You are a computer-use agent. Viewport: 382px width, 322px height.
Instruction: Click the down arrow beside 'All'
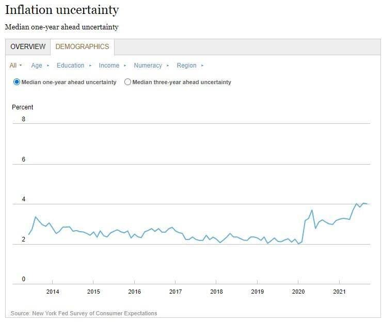tap(21, 66)
